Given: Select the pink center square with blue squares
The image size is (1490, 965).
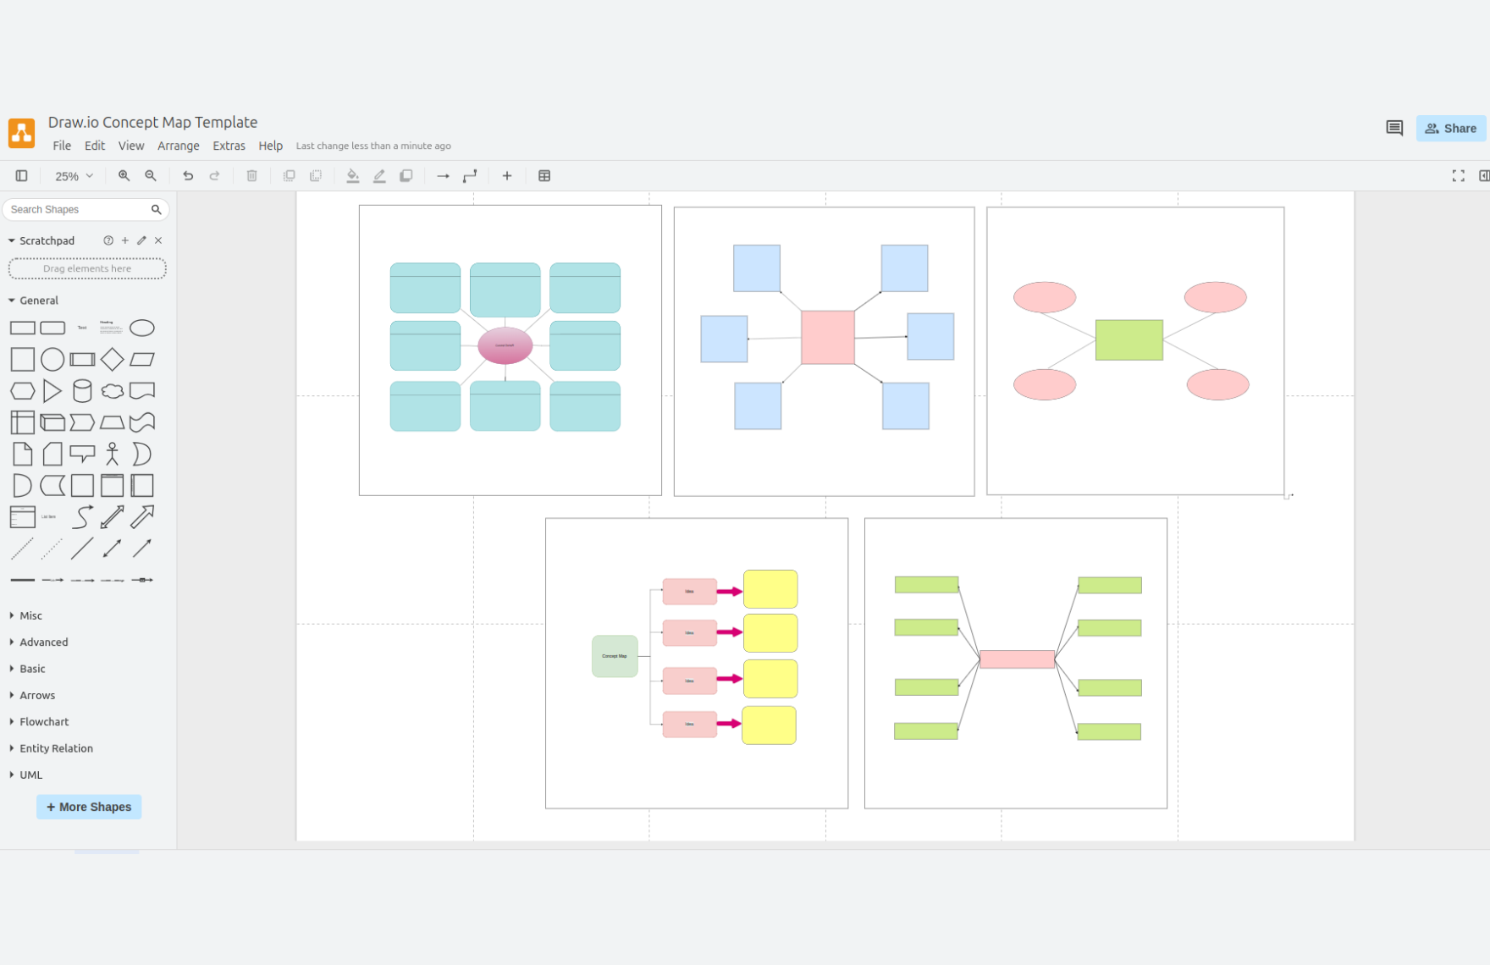Looking at the screenshot, I should 828,338.
